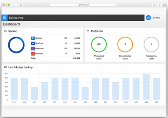Click the browser share icon
The height and width of the screenshot is (118, 168).
154,5
